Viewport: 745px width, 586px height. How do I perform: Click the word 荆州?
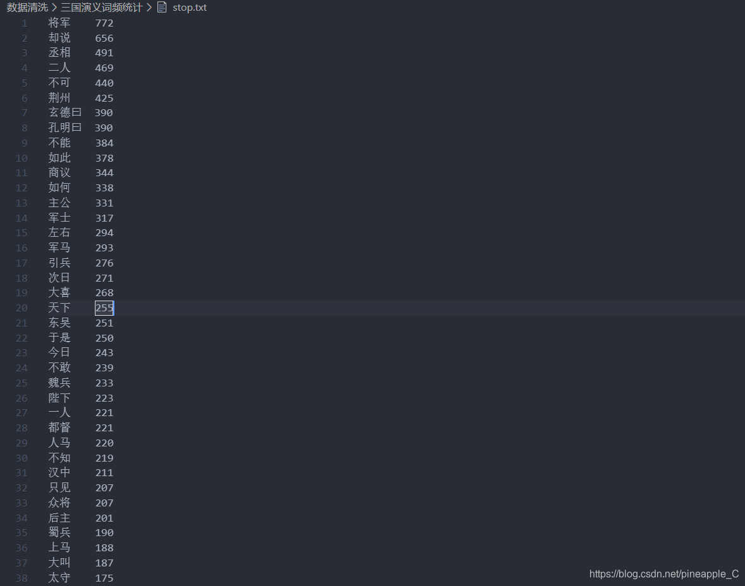coord(59,98)
